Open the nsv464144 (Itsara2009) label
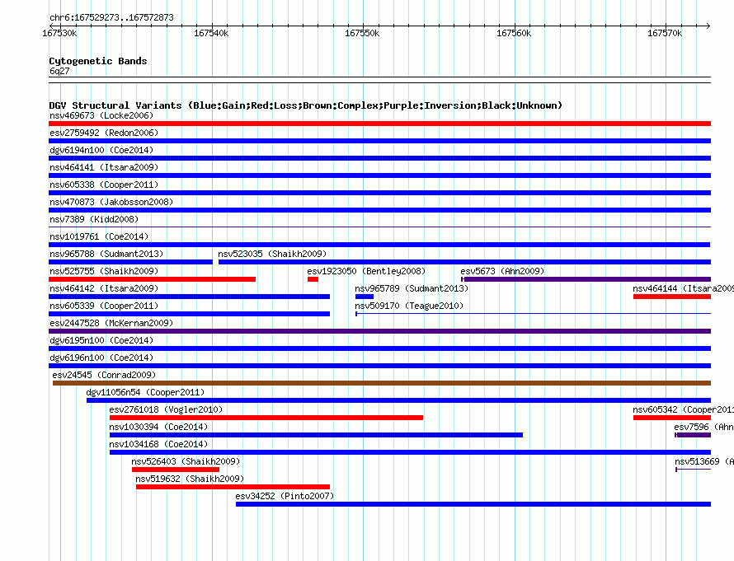The width and height of the screenshot is (734, 561). click(684, 288)
